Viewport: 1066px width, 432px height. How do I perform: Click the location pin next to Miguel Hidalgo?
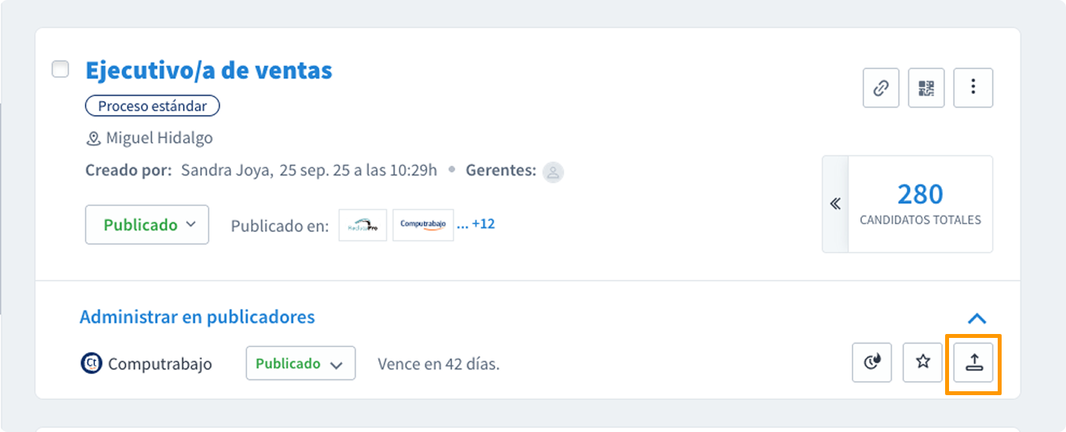pyautogui.click(x=93, y=139)
